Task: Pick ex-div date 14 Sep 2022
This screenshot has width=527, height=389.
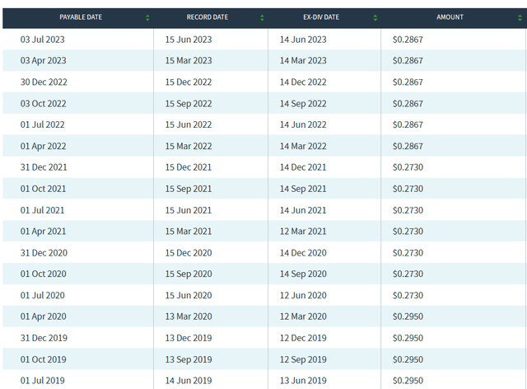Action: pyautogui.click(x=303, y=103)
